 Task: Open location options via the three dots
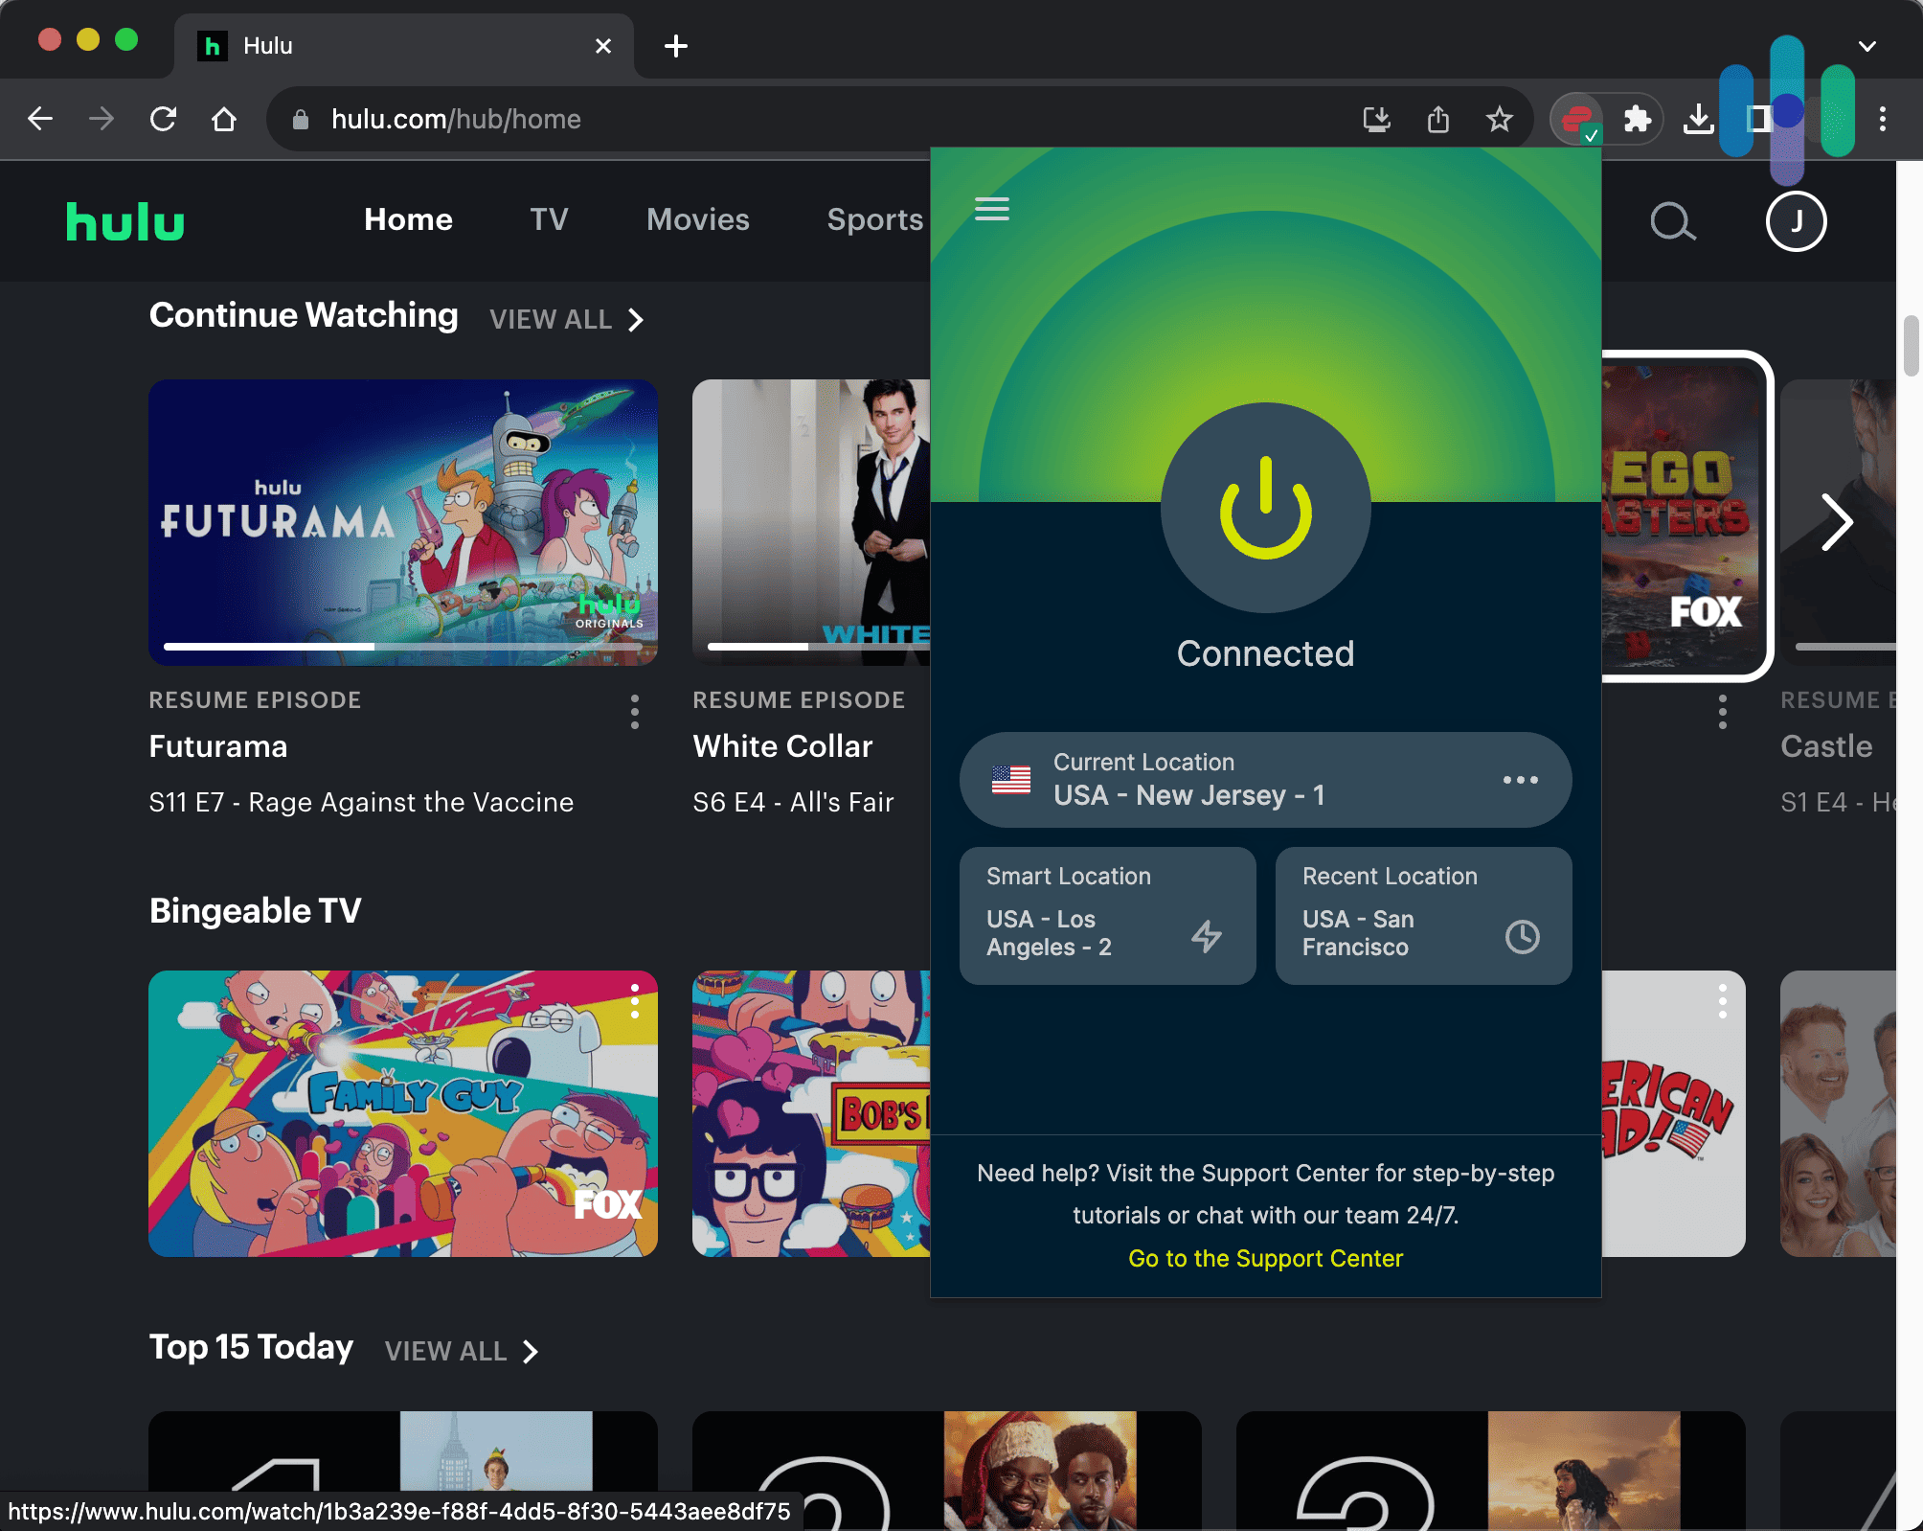pyautogui.click(x=1519, y=780)
